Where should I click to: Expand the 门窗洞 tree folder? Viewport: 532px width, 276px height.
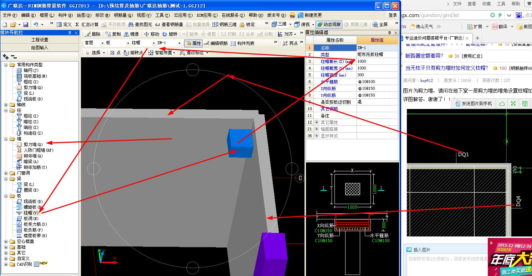[x=6, y=173]
